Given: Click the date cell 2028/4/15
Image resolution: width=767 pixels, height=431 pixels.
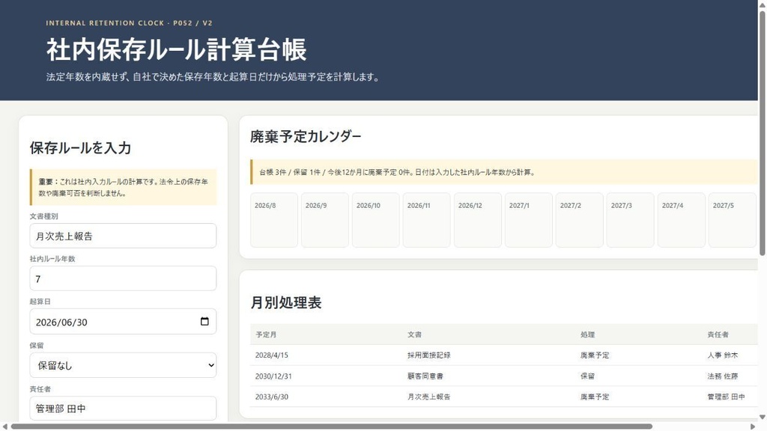Looking at the screenshot, I should click(x=271, y=355).
